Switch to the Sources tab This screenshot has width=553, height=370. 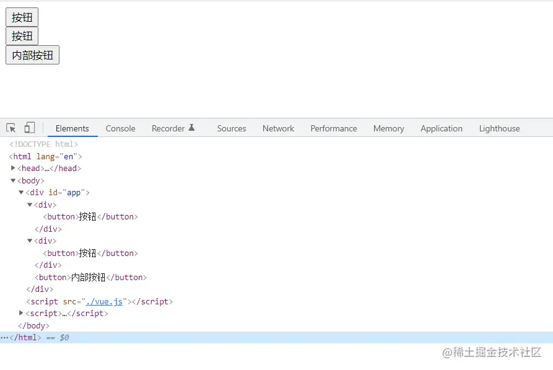coord(232,128)
